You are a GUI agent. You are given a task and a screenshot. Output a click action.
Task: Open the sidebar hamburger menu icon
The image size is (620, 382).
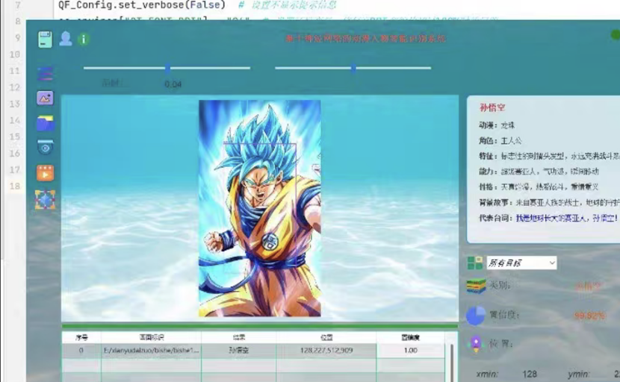[x=46, y=73]
